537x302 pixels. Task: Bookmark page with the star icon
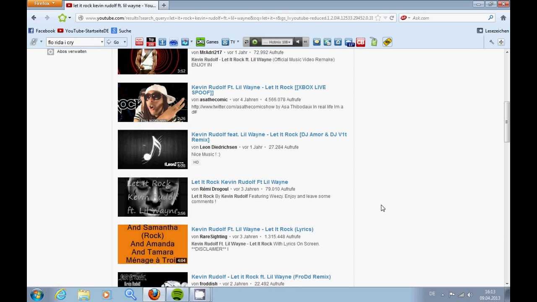[x=378, y=18]
